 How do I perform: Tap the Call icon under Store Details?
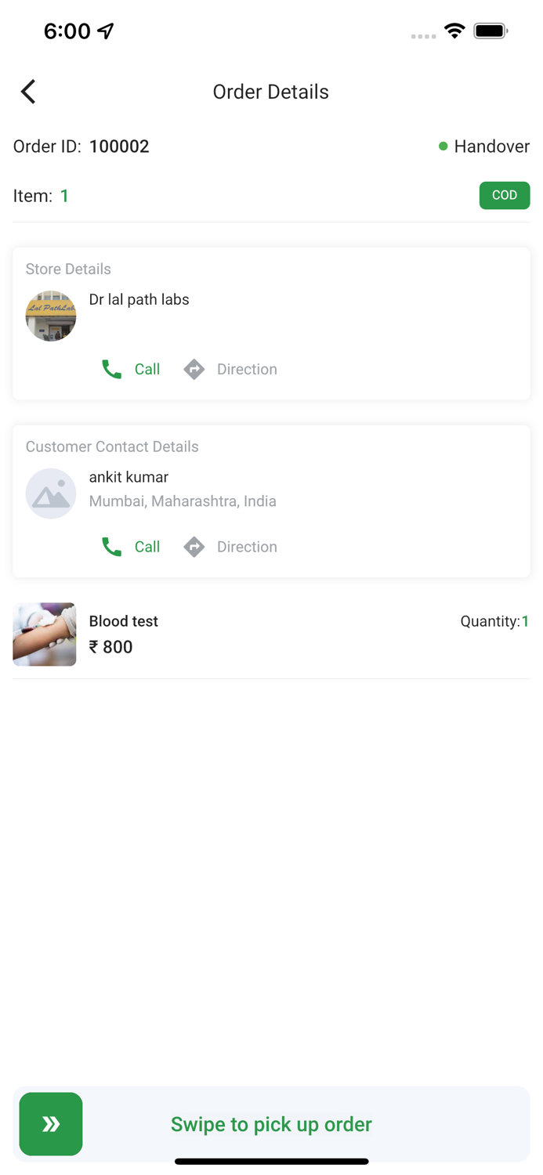[x=111, y=369]
